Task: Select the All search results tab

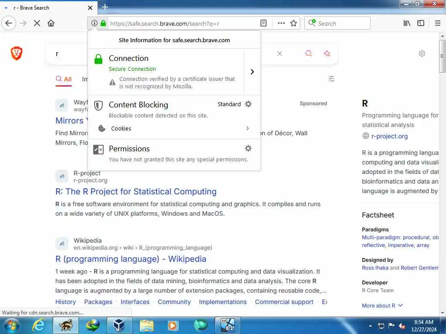Action: [x=64, y=79]
